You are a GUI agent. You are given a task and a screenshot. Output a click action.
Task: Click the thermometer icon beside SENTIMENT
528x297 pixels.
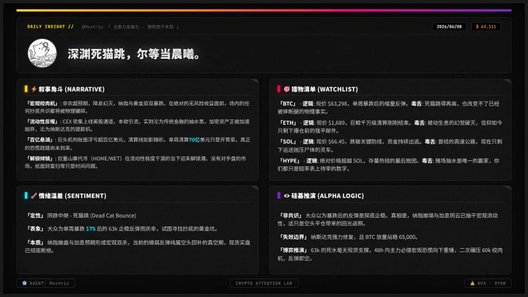point(34,195)
